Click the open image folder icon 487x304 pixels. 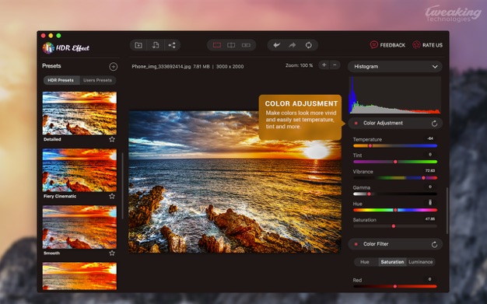point(138,45)
